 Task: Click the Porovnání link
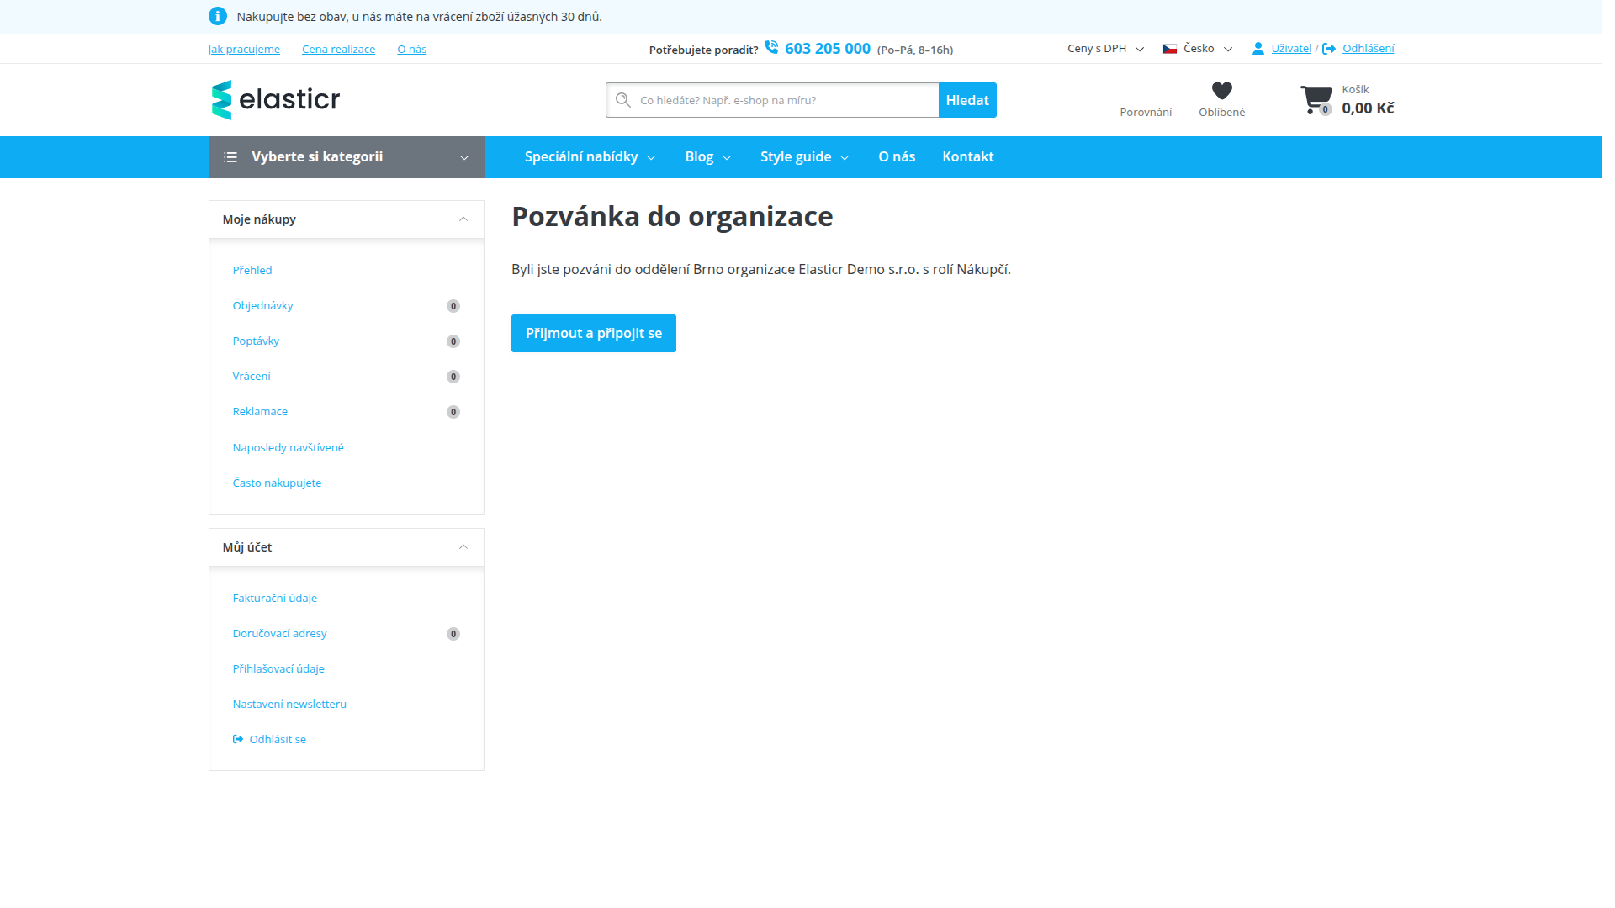click(1146, 112)
